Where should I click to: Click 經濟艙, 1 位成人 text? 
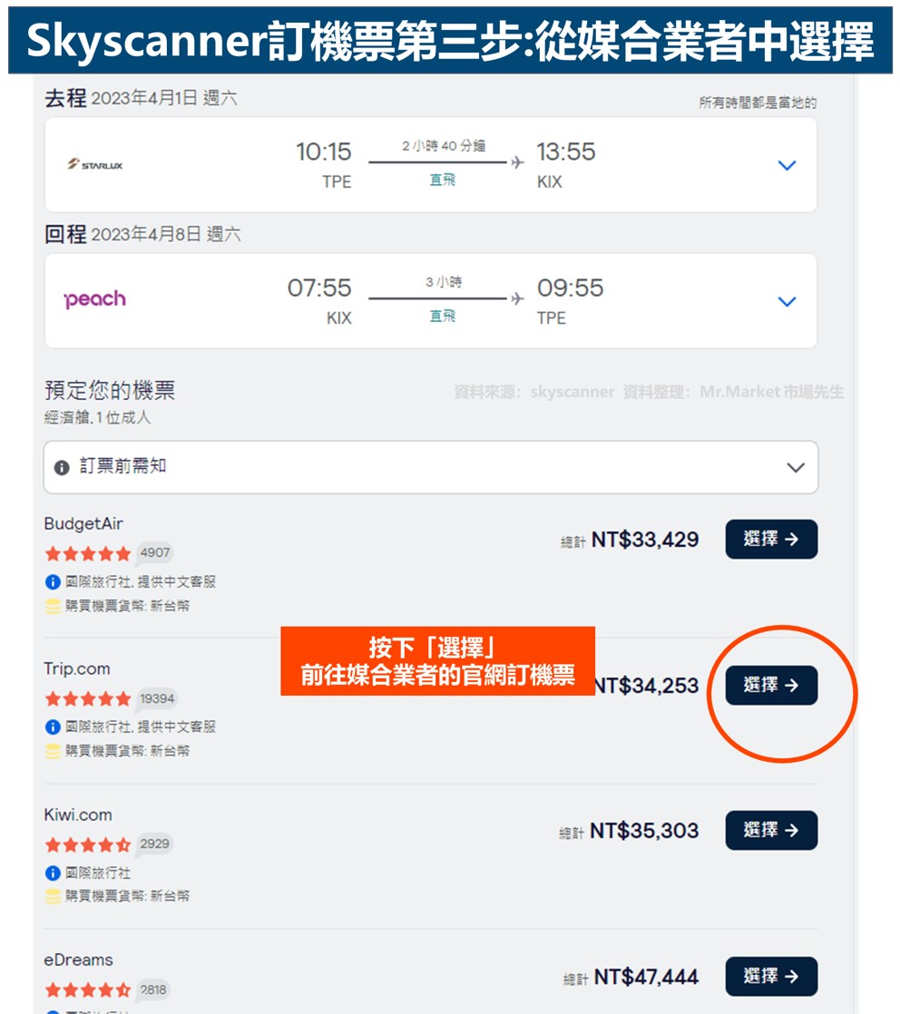97,418
